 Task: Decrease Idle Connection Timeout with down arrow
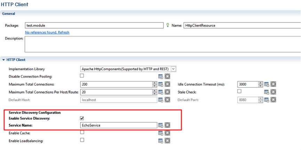tap(261, 86)
